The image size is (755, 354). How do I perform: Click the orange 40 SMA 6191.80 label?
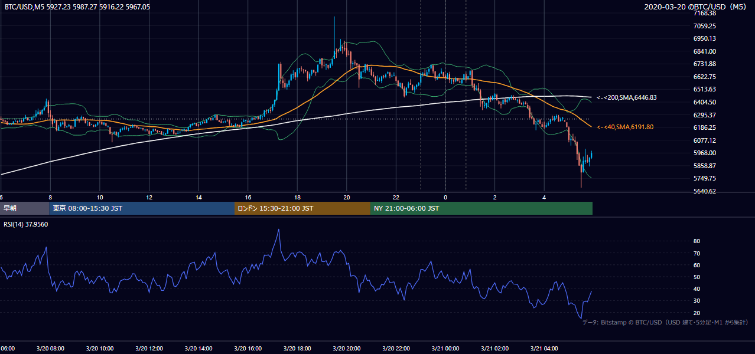click(x=625, y=127)
